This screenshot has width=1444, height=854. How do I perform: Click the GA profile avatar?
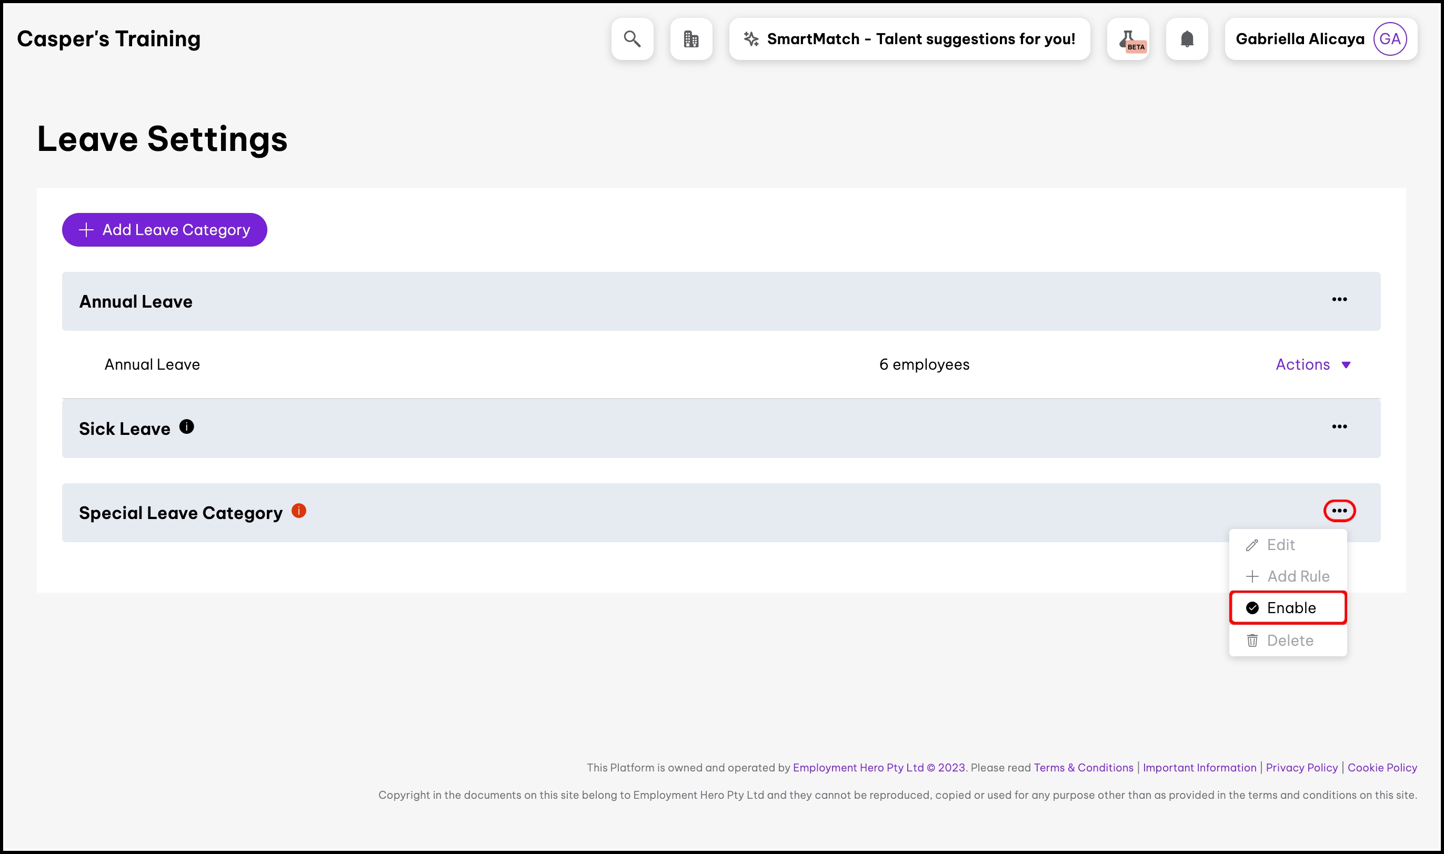(1390, 39)
